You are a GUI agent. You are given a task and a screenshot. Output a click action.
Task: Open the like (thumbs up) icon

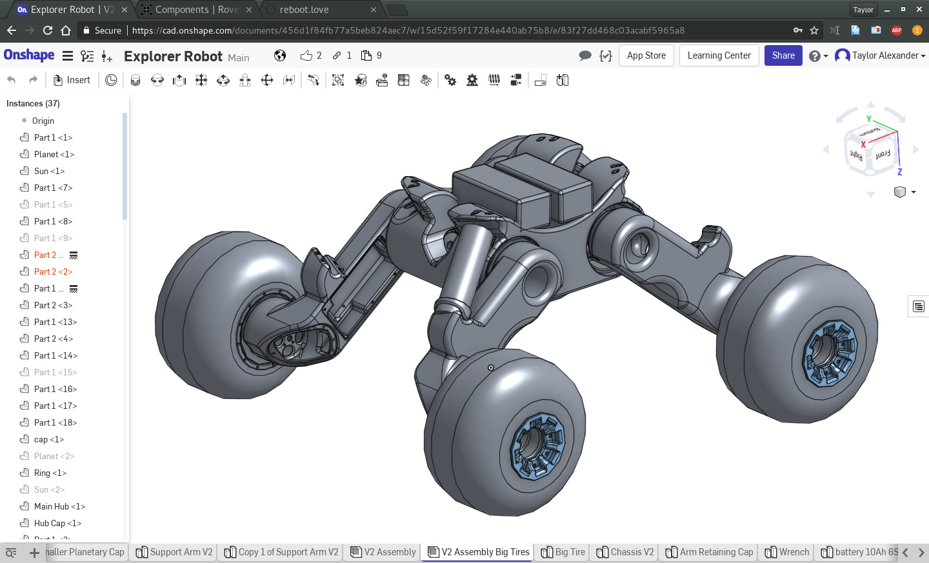(306, 55)
